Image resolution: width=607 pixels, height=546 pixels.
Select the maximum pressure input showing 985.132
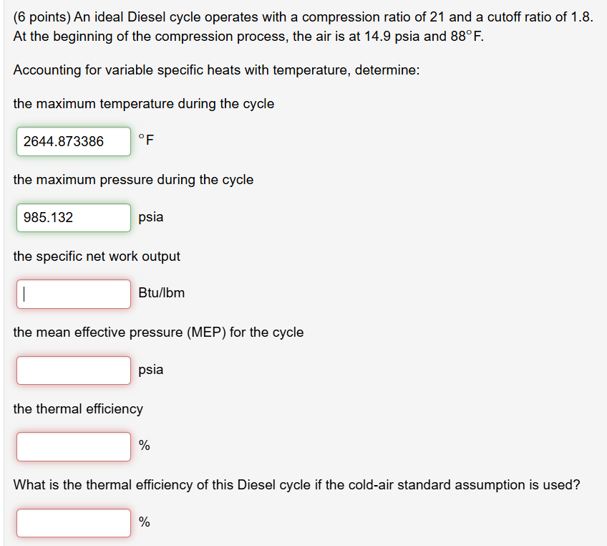click(73, 217)
